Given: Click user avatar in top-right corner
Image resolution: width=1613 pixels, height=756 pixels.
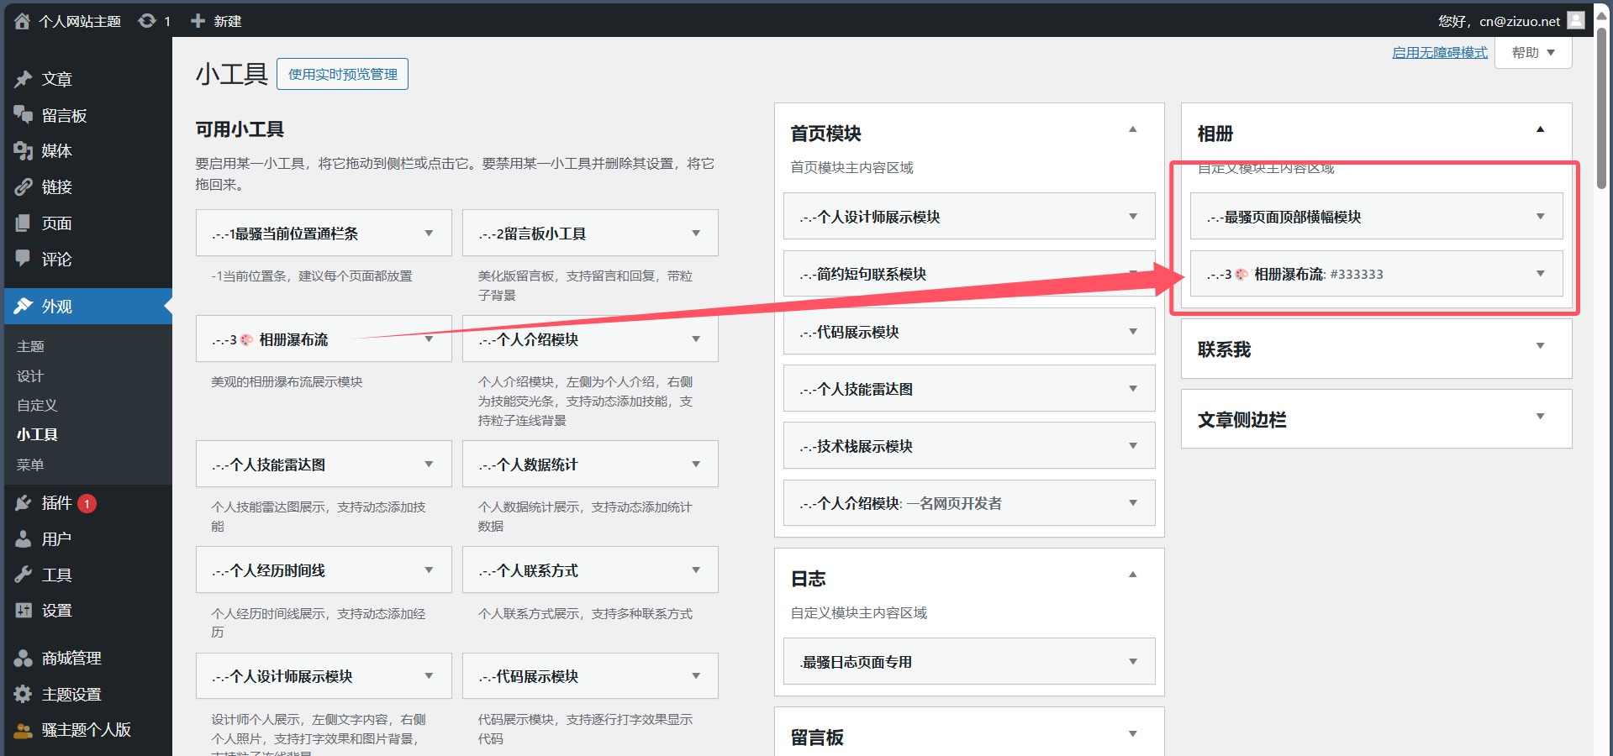Looking at the screenshot, I should pos(1576,21).
